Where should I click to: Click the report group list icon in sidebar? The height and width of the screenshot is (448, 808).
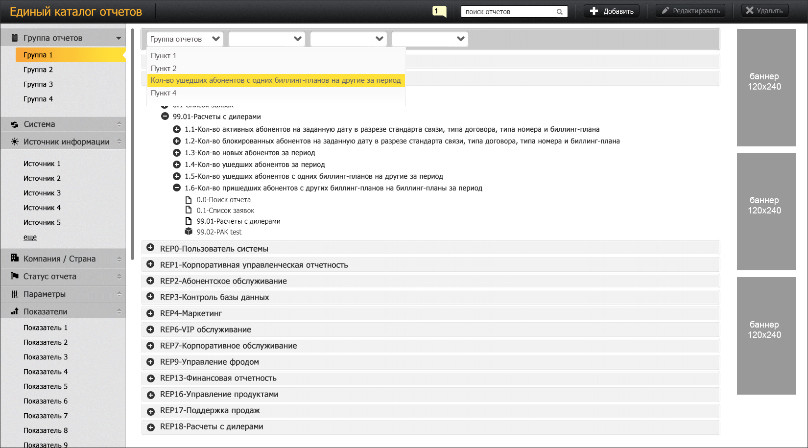point(15,38)
